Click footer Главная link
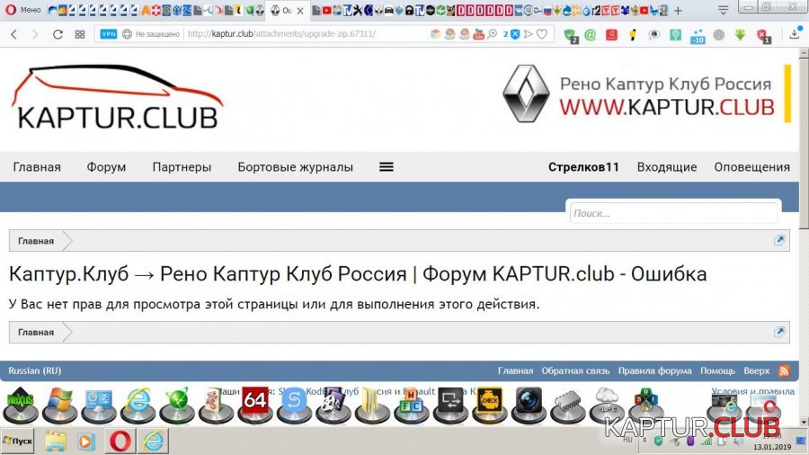This screenshot has width=809, height=455. [515, 370]
